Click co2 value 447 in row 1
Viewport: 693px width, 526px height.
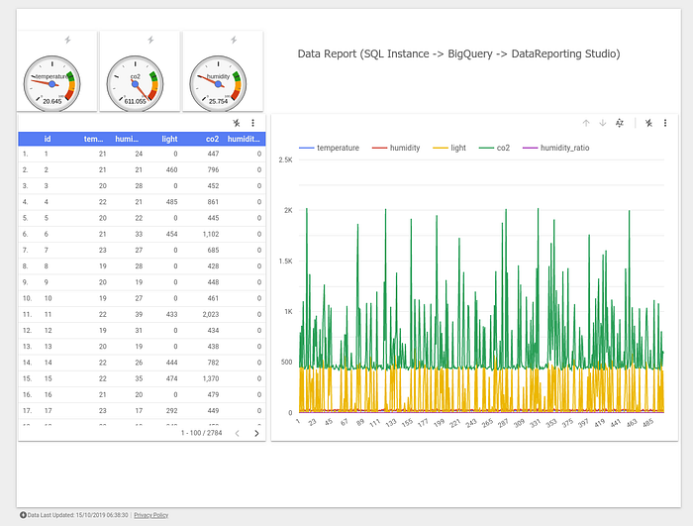[213, 154]
